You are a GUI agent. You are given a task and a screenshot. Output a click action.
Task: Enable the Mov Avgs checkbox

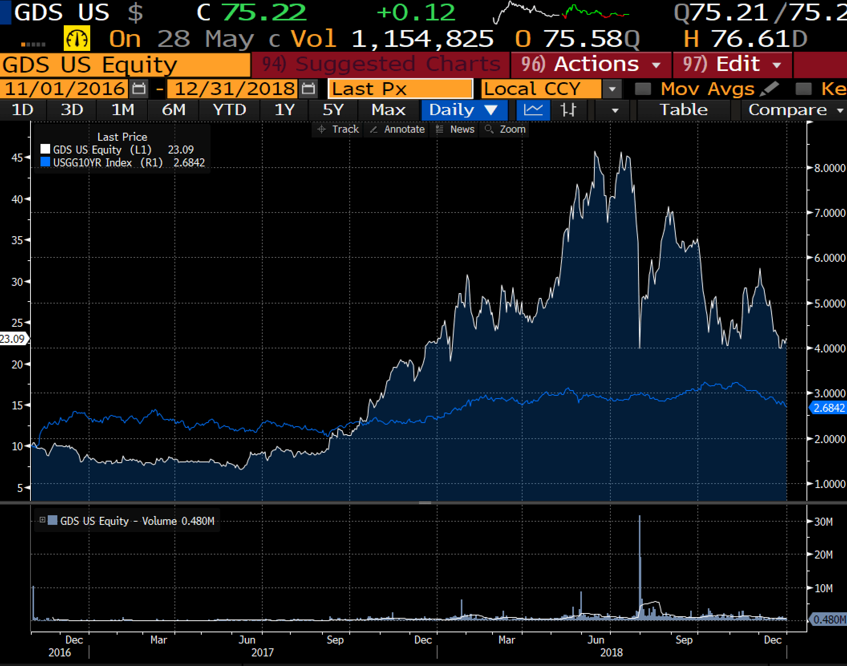pyautogui.click(x=643, y=89)
